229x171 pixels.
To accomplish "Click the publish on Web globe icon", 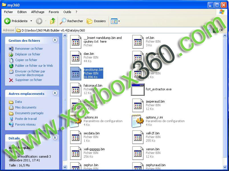I will click(11, 66).
